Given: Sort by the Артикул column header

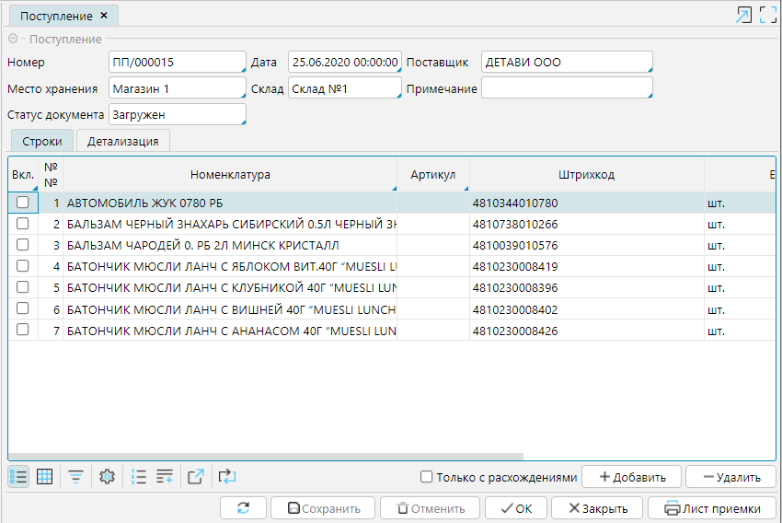Looking at the screenshot, I should pos(433,175).
